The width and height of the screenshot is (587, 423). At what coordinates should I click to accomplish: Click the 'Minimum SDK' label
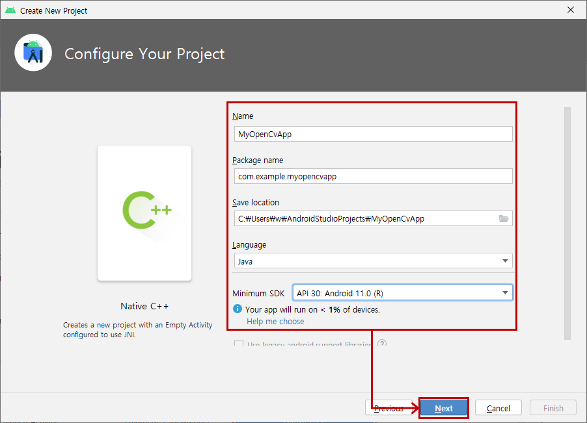[259, 293]
